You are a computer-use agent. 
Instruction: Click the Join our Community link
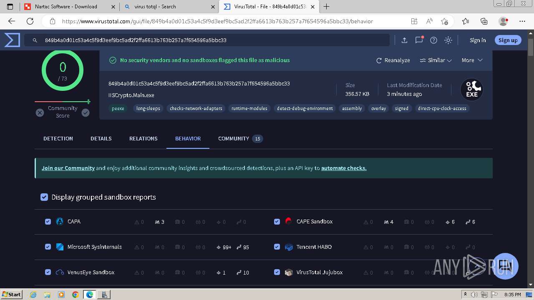click(x=68, y=168)
